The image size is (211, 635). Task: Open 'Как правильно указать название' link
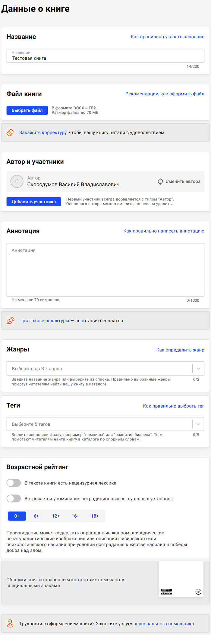pyautogui.click(x=167, y=37)
